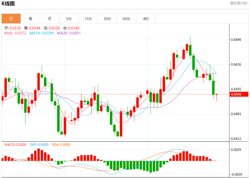Click the MA20: 0.6601 indicator label
This screenshot has height=178, width=250.
coord(69,33)
